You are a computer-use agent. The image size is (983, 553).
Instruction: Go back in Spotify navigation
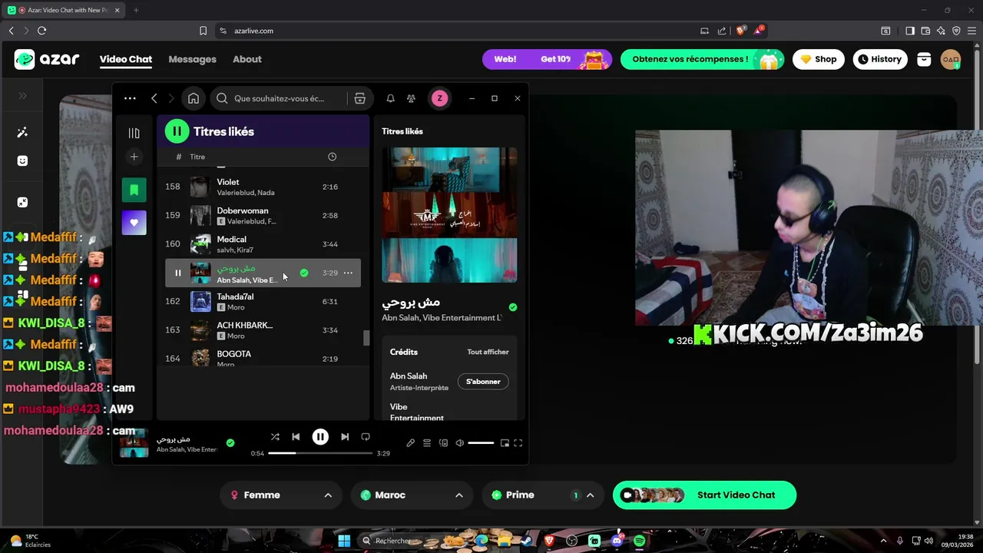pyautogui.click(x=154, y=98)
